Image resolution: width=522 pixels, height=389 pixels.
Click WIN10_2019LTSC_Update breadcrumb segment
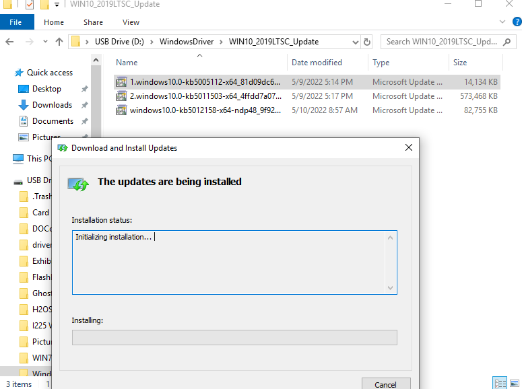pyautogui.click(x=273, y=42)
